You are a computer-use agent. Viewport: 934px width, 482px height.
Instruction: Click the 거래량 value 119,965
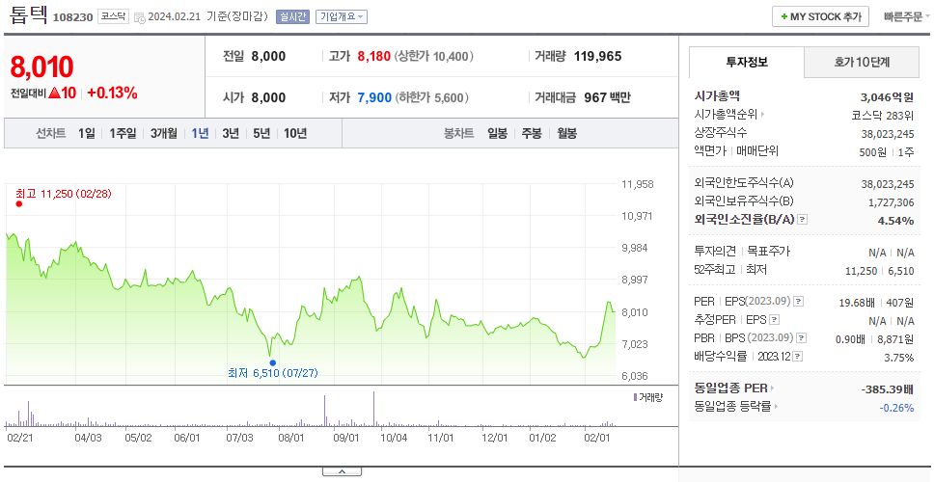coord(597,57)
